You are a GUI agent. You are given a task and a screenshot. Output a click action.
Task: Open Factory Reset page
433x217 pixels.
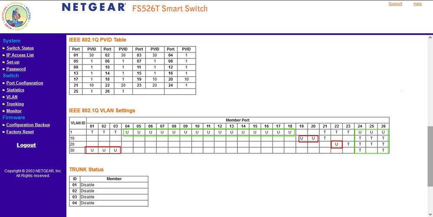click(20, 132)
